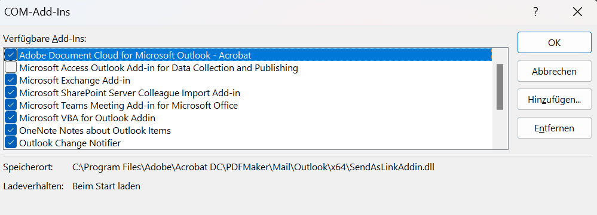Image resolution: width=597 pixels, height=215 pixels.
Task: Click the add-ins list scrollbar thumb
Action: pos(500,87)
